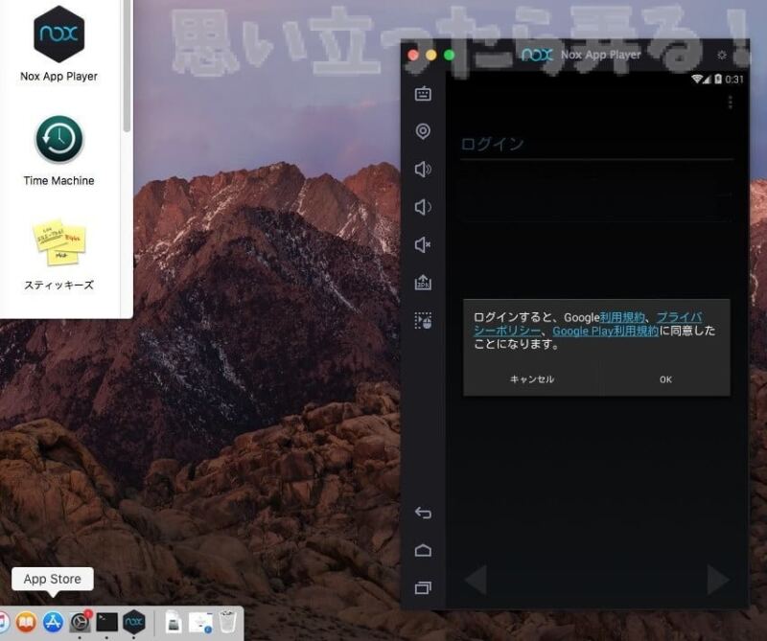Tap the キャンセル button in dialog
Screen dimensions: 767x641
coord(532,379)
